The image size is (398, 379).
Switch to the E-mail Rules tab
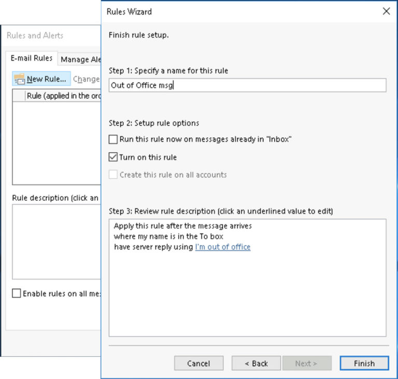32,58
